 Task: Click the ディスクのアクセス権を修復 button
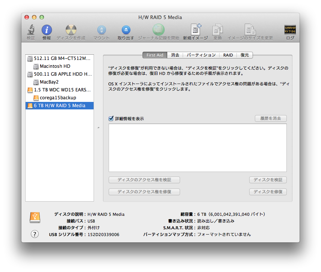point(144,192)
